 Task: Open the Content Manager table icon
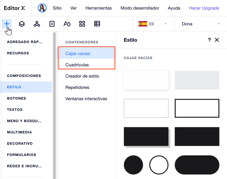[97, 24]
